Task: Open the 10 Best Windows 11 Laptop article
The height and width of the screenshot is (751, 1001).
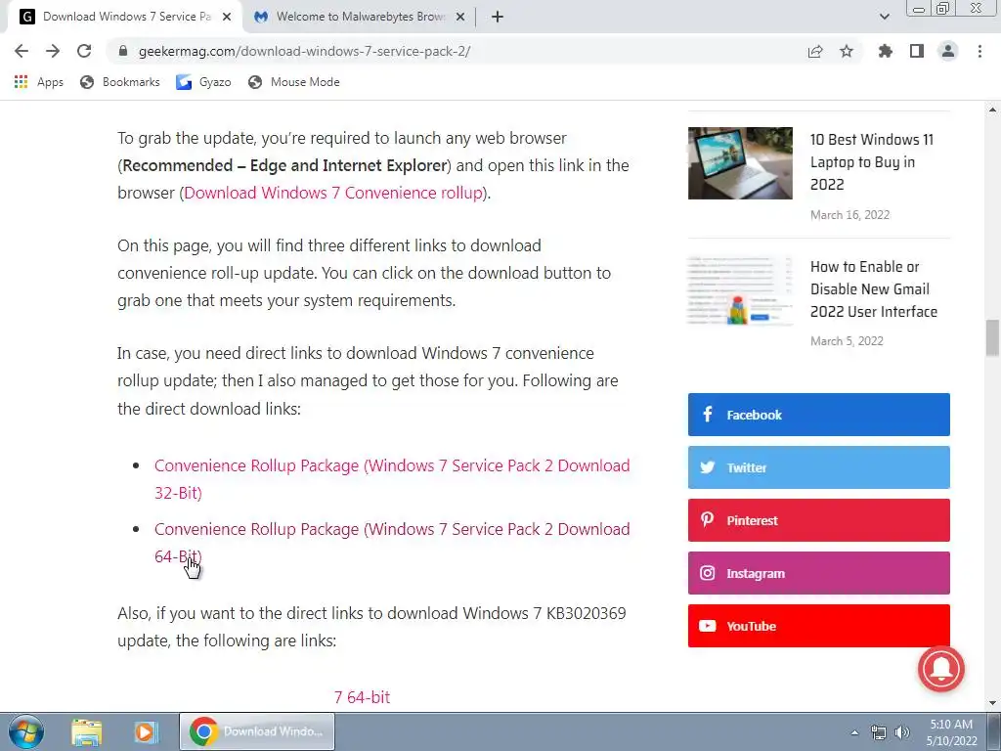Action: pyautogui.click(x=871, y=161)
